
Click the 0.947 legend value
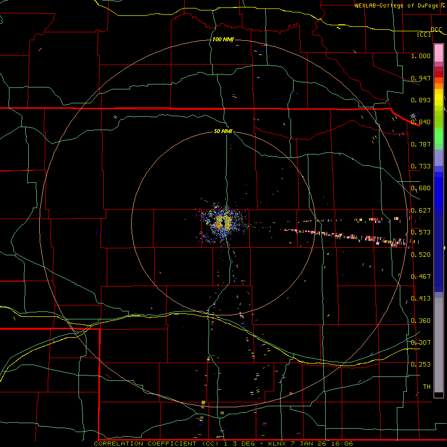point(421,78)
